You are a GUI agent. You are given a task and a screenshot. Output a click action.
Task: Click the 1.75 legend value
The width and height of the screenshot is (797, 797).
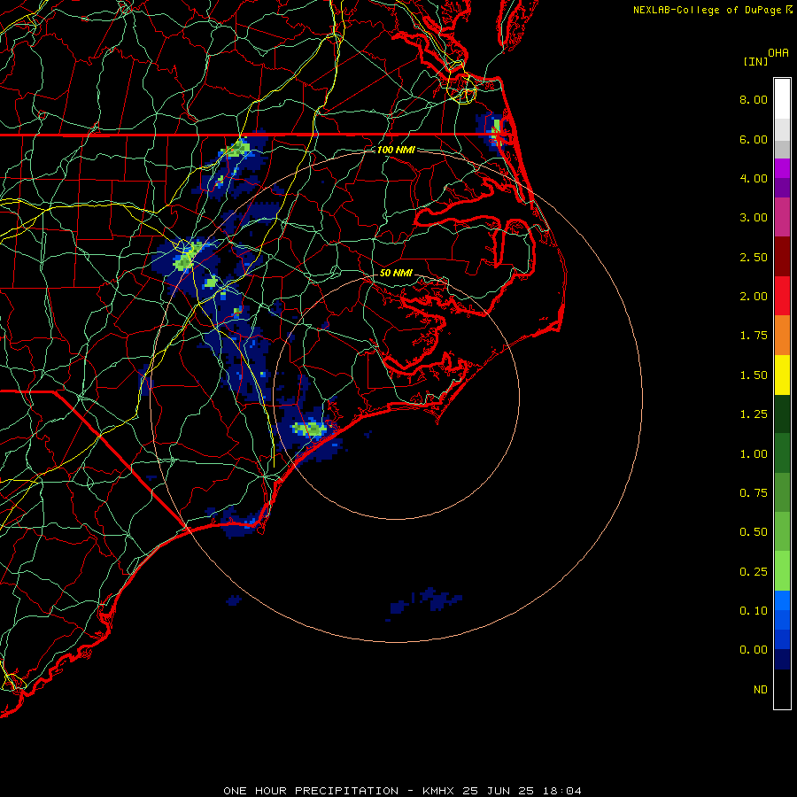coord(754,336)
